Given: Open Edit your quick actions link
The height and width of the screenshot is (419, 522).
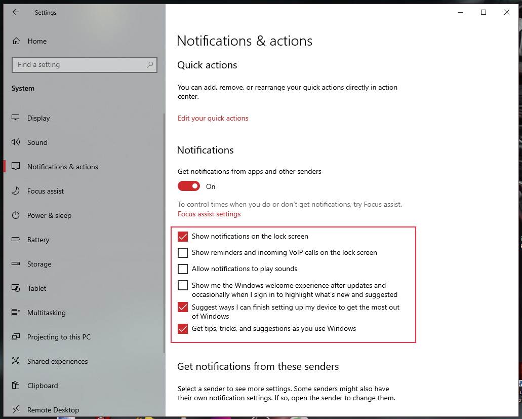Looking at the screenshot, I should pyautogui.click(x=213, y=118).
